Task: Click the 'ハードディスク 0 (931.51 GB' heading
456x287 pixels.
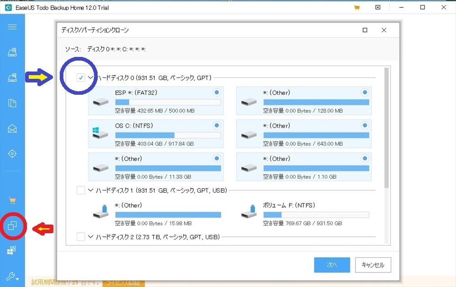Action: click(x=154, y=78)
